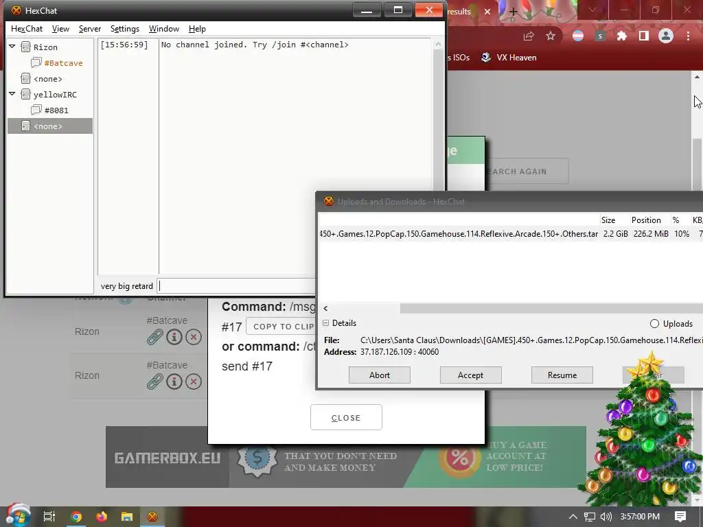Click the Abort transfer button
703x527 pixels.
[x=379, y=375]
